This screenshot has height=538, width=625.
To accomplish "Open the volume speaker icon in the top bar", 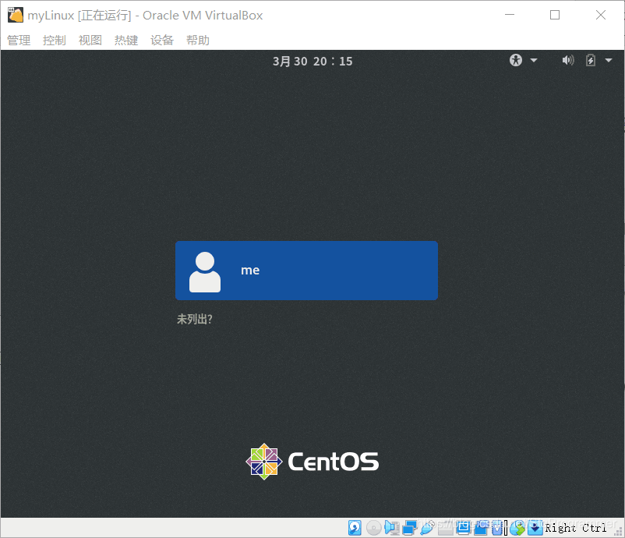I will tap(568, 60).
